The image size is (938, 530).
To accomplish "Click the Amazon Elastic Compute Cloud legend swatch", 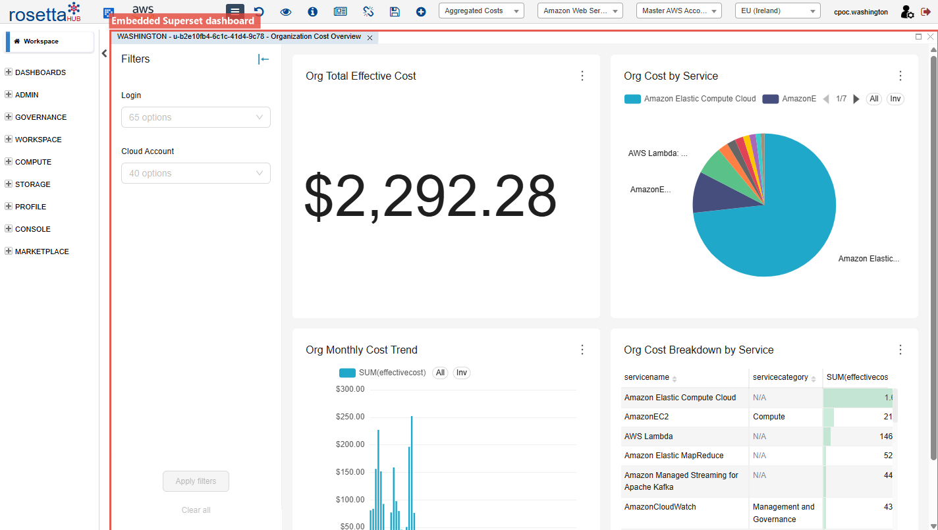I will (632, 99).
